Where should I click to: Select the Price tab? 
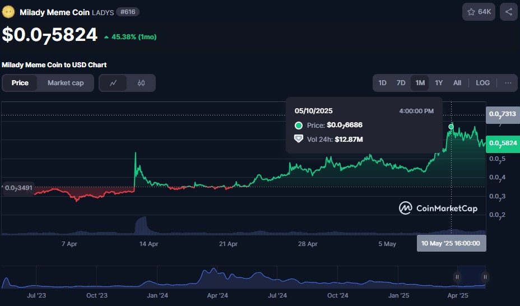[x=20, y=83]
